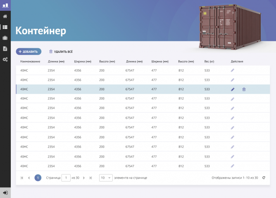This screenshot has height=198, width=276.
Task: Select page number 1 circle
Action: [38, 178]
